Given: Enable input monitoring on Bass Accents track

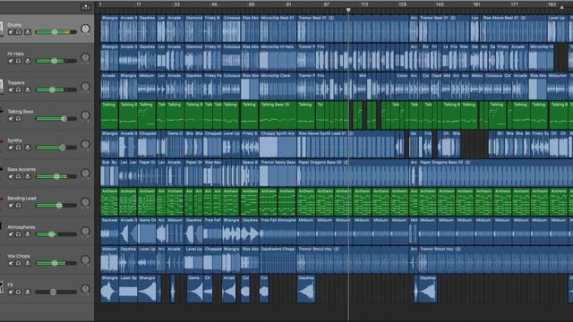Looking at the screenshot, I should pyautogui.click(x=28, y=176).
